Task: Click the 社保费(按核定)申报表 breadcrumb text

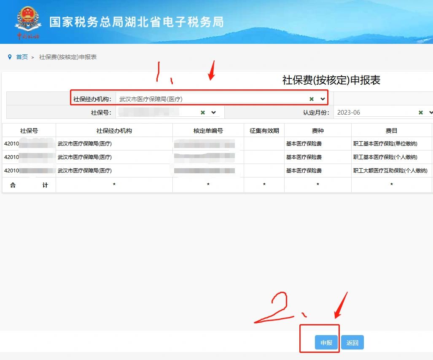Action: tap(68, 57)
